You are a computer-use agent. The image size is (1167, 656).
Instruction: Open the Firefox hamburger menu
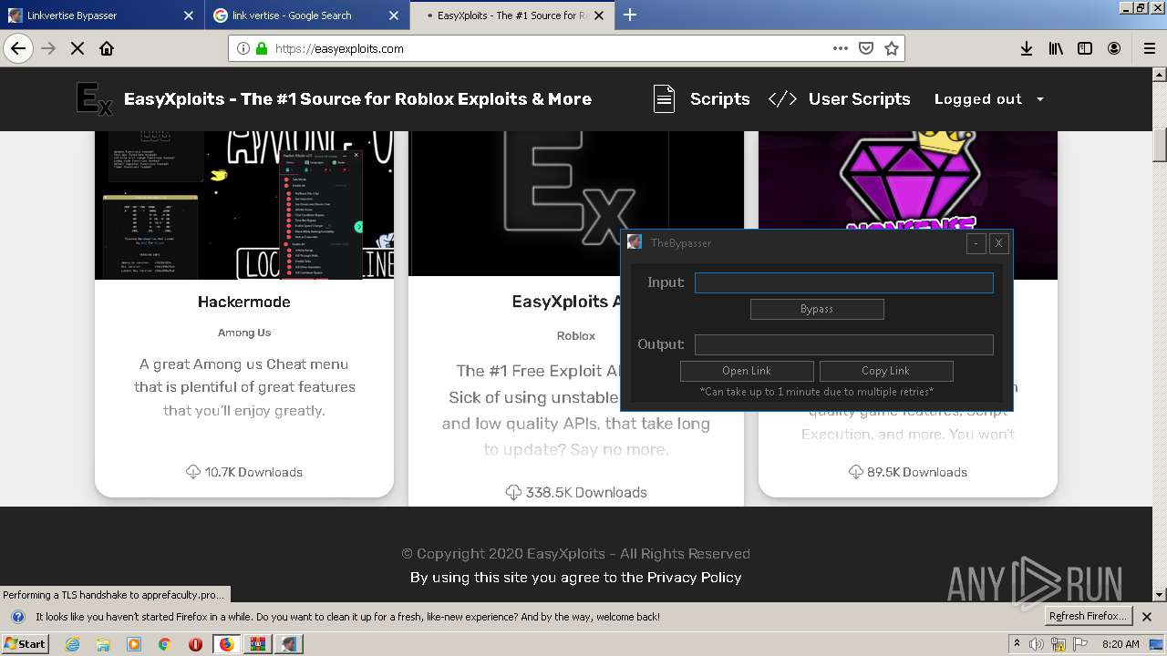tap(1149, 48)
